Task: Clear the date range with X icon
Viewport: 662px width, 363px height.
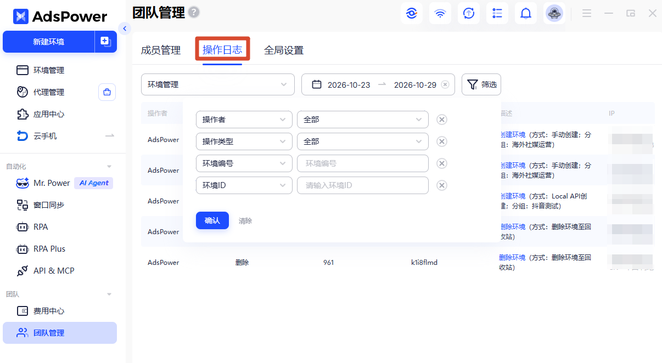Action: 445,84
